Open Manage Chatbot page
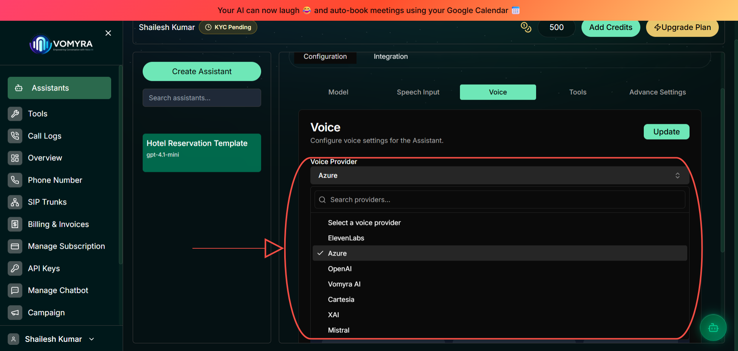Viewport: 738px width, 351px height. point(58,291)
